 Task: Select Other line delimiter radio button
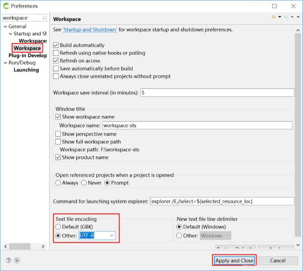click(x=179, y=235)
